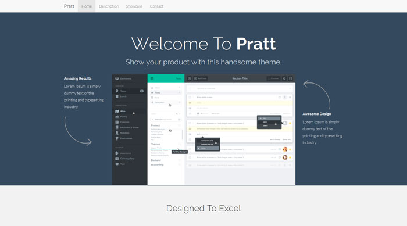Click the 'Show your product' subtitle
The width and height of the screenshot is (407, 226).
[x=203, y=62]
